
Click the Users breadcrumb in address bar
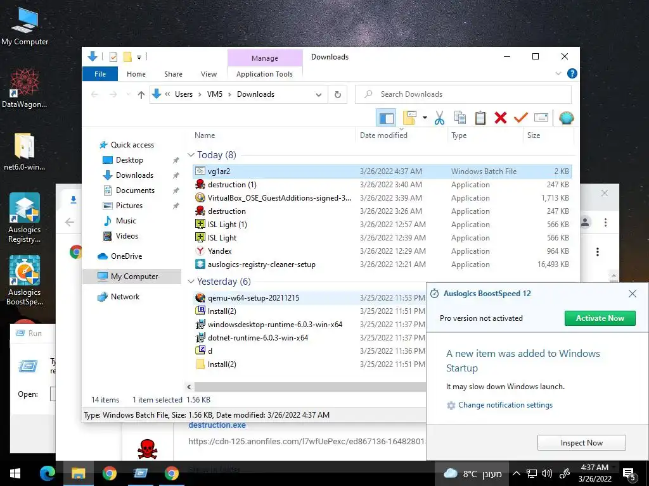pyautogui.click(x=184, y=94)
